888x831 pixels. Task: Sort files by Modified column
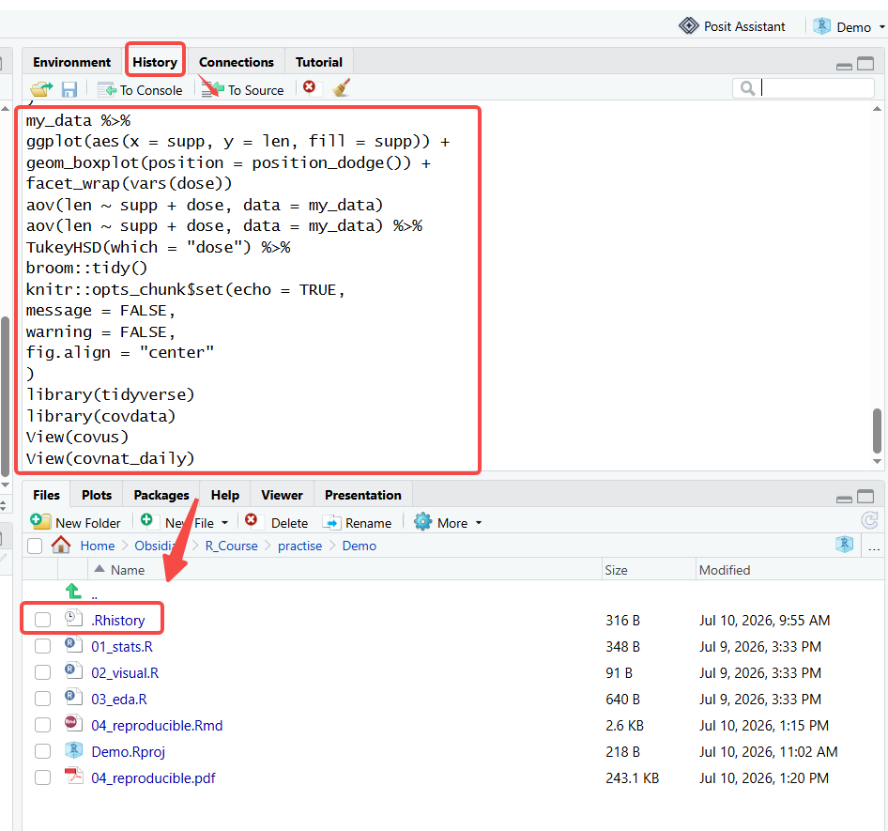(x=725, y=570)
